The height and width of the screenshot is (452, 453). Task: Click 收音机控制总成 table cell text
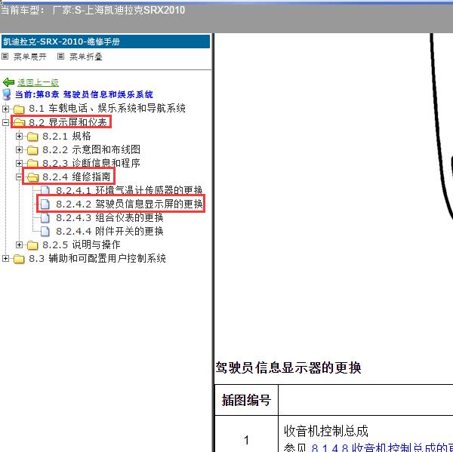click(326, 431)
